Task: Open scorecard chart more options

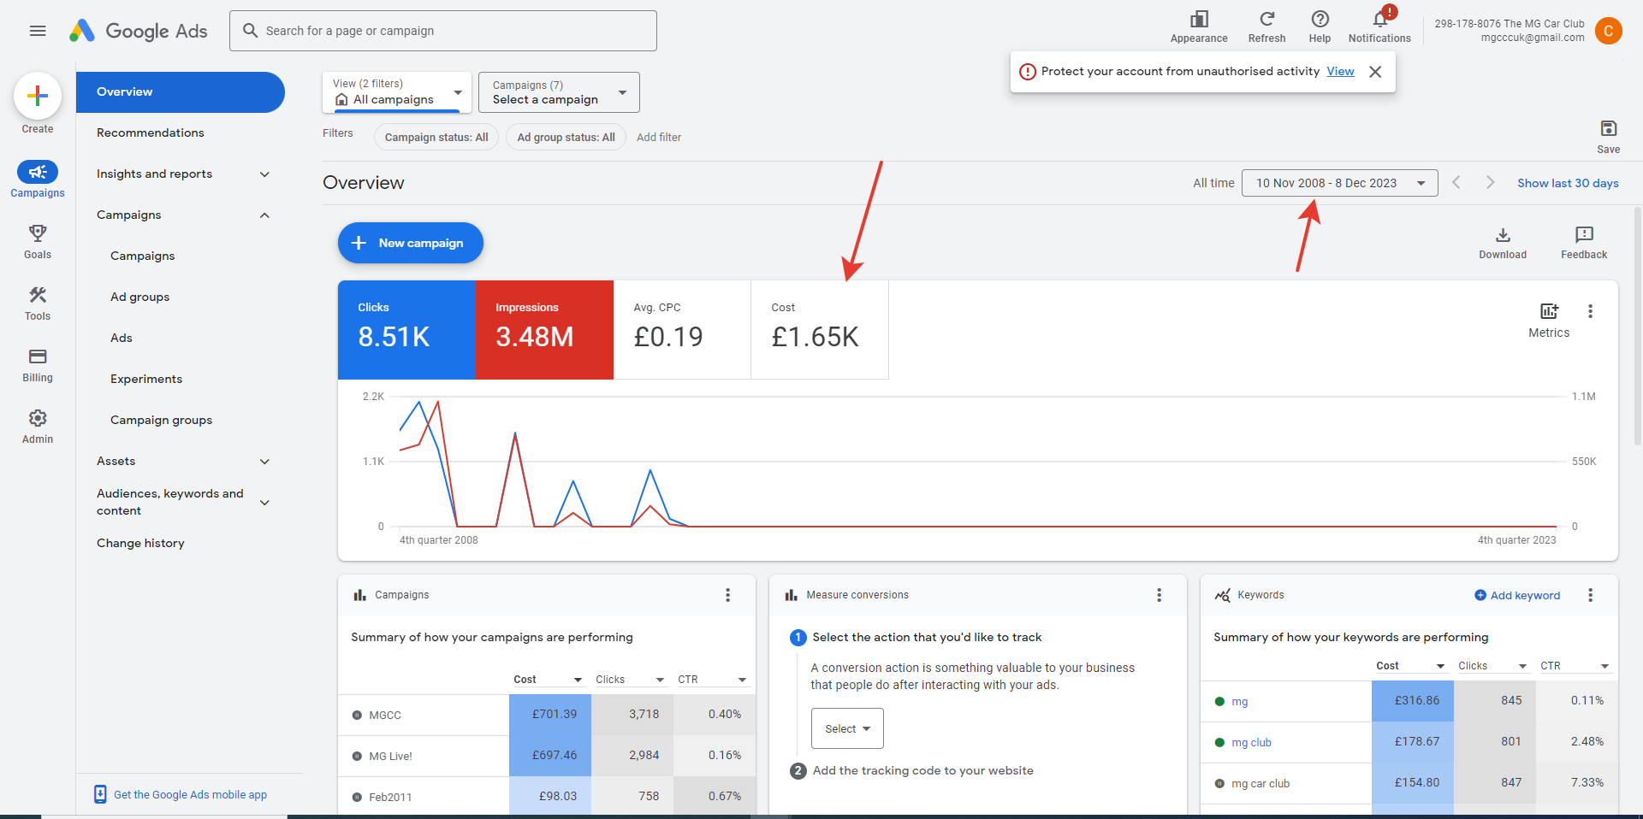Action: point(1591,311)
